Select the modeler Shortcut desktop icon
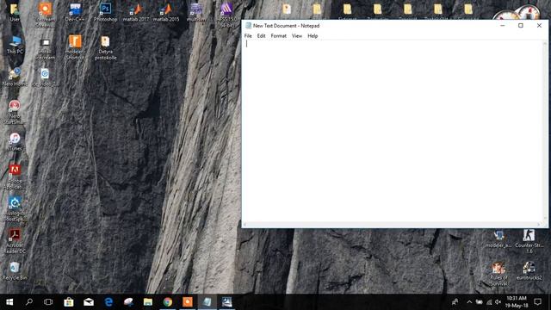The image size is (551, 310). (75, 47)
